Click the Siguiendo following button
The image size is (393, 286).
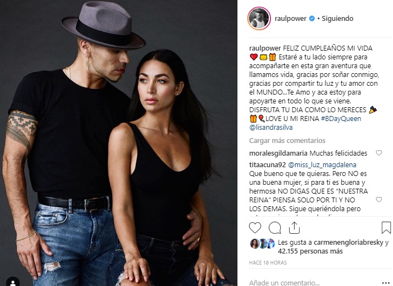pos(337,19)
